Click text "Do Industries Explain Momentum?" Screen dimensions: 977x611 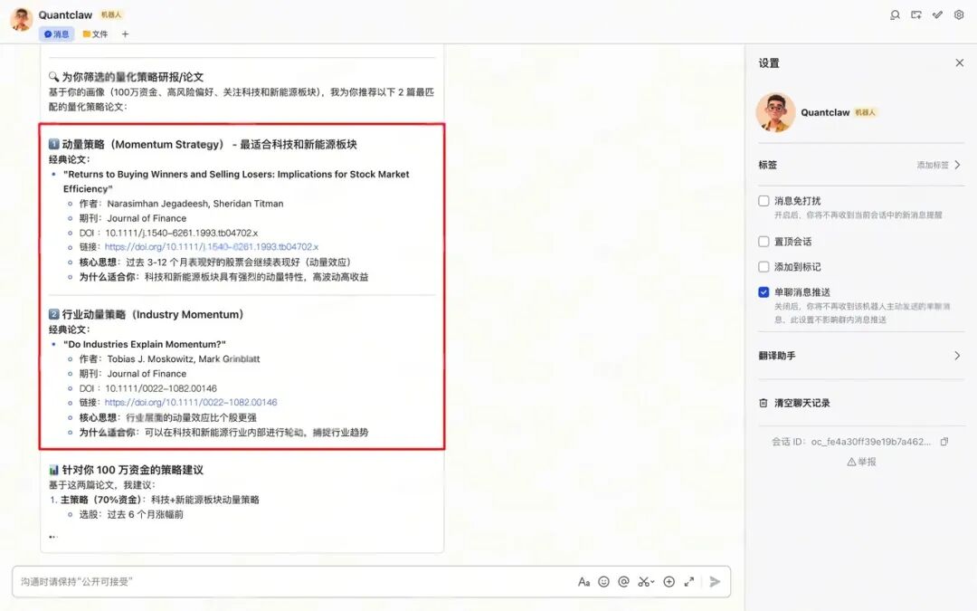tap(145, 344)
